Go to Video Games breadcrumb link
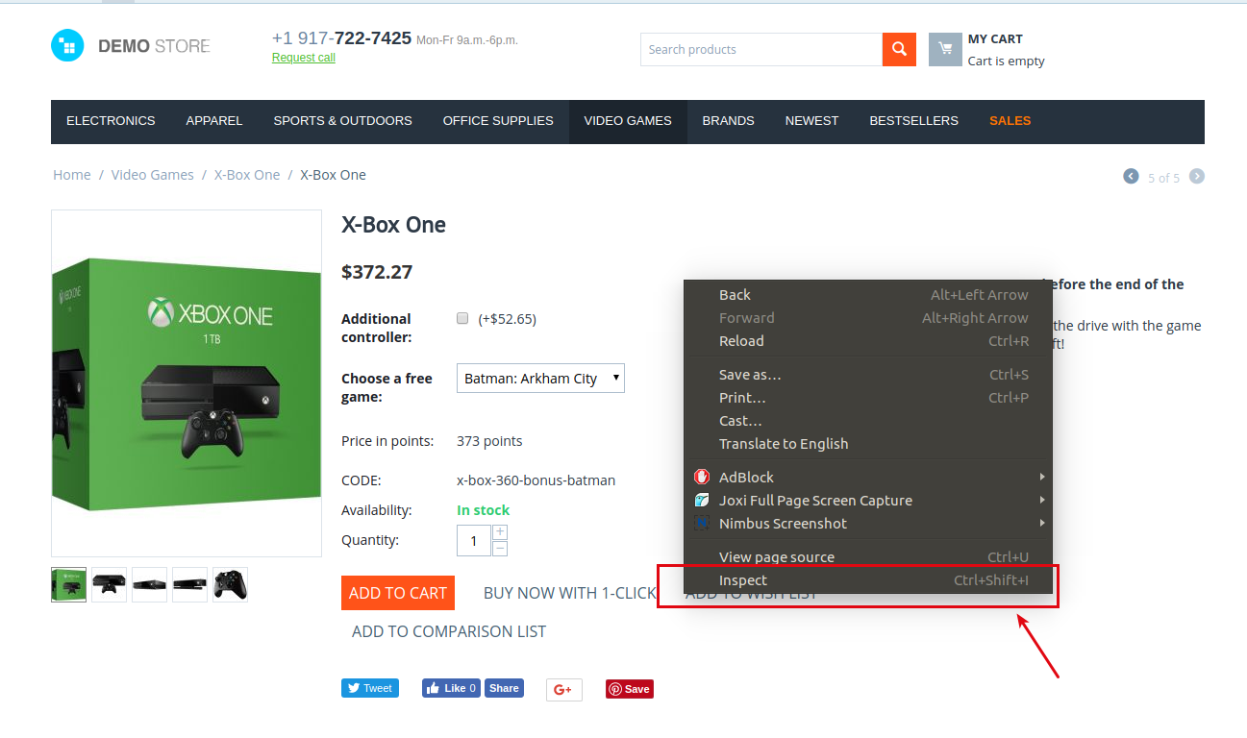 (153, 175)
